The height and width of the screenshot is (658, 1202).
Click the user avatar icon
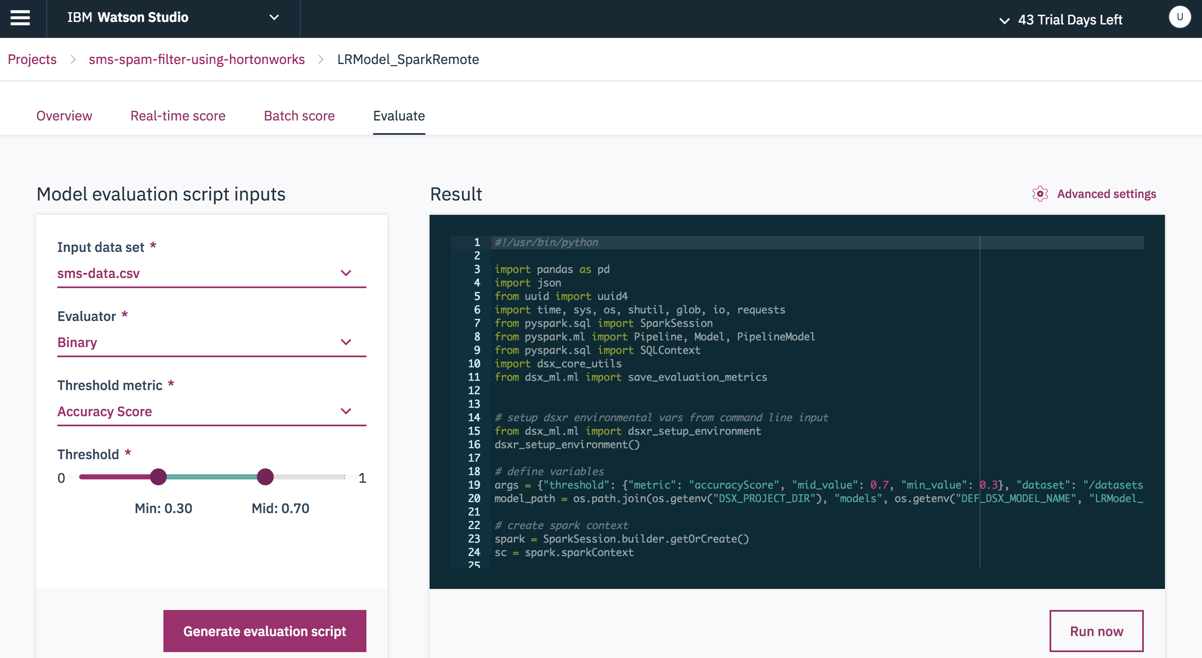(1179, 17)
